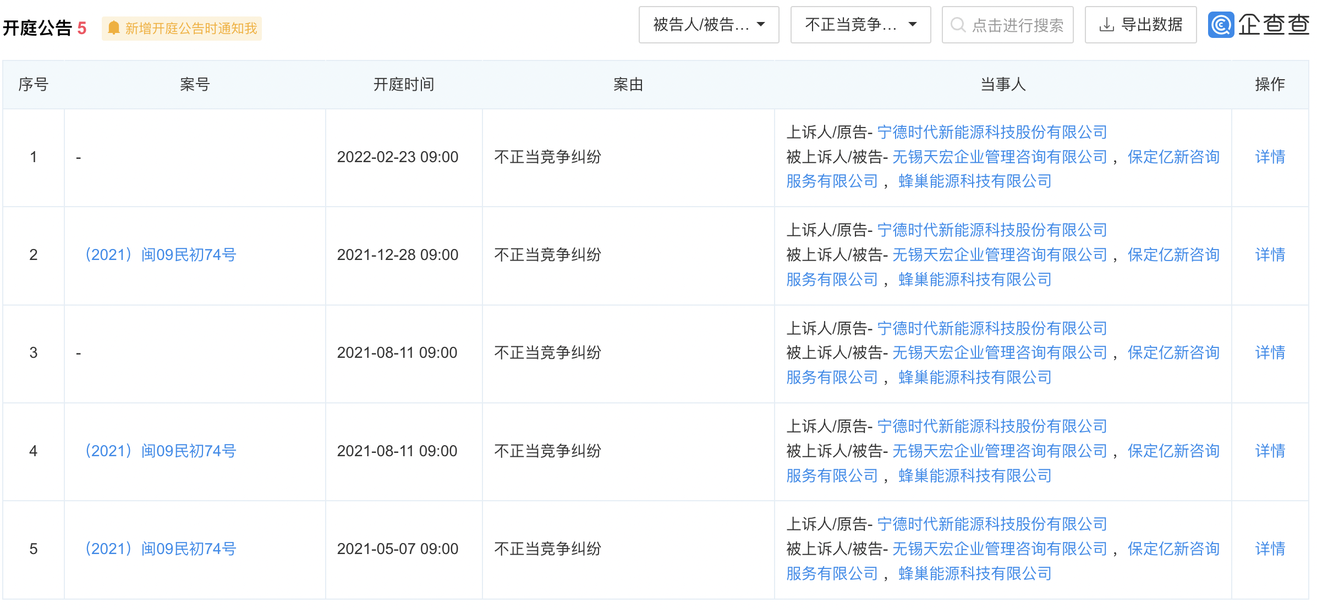The width and height of the screenshot is (1317, 609).
Task: Click the bell notification icon
Action: [x=113, y=28]
